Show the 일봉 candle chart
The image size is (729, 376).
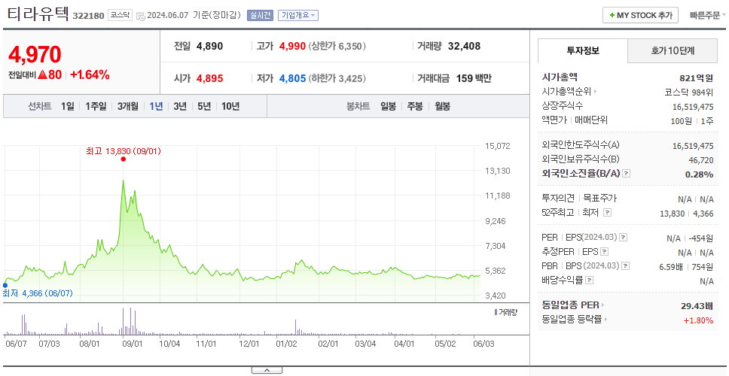(x=388, y=106)
